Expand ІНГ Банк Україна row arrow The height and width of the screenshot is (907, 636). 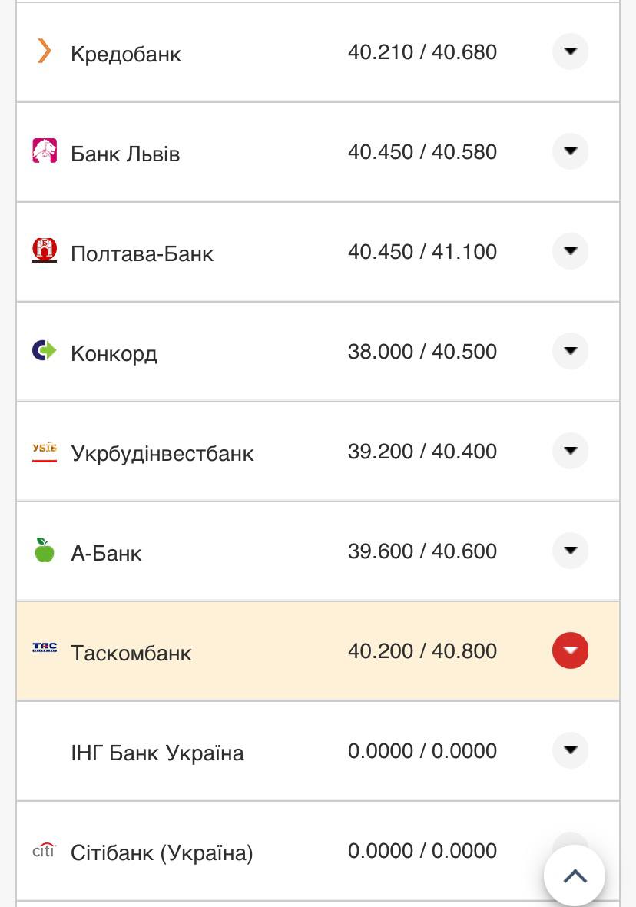click(570, 750)
